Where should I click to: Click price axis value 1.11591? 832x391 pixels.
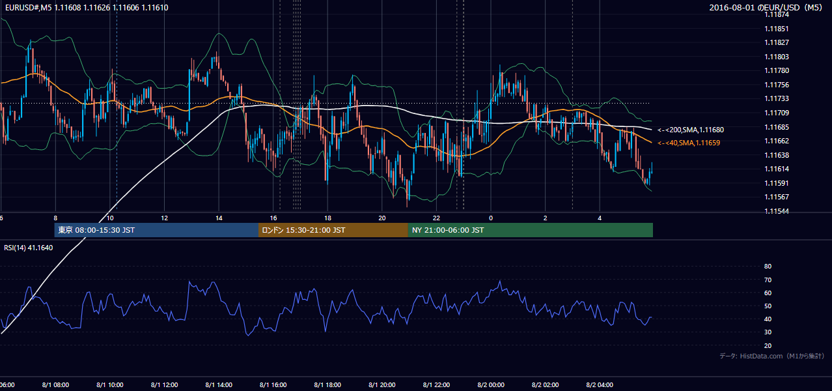[x=777, y=183]
